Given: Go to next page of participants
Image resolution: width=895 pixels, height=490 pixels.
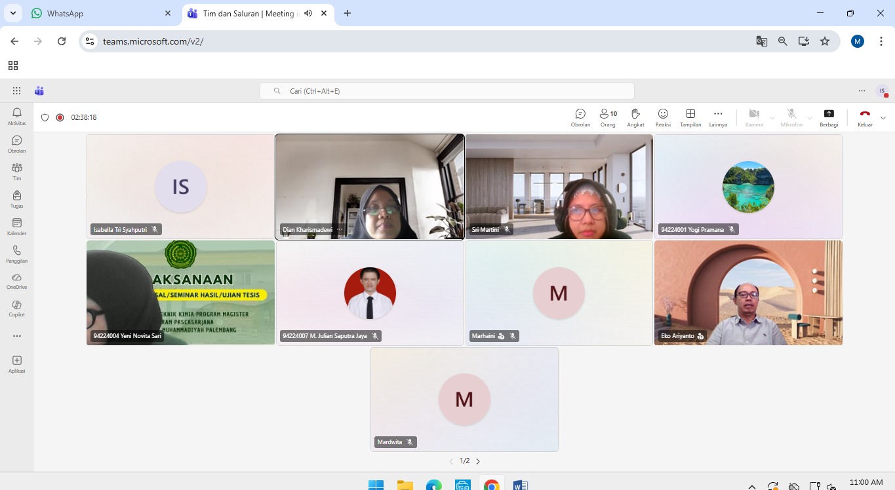Looking at the screenshot, I should coord(478,461).
